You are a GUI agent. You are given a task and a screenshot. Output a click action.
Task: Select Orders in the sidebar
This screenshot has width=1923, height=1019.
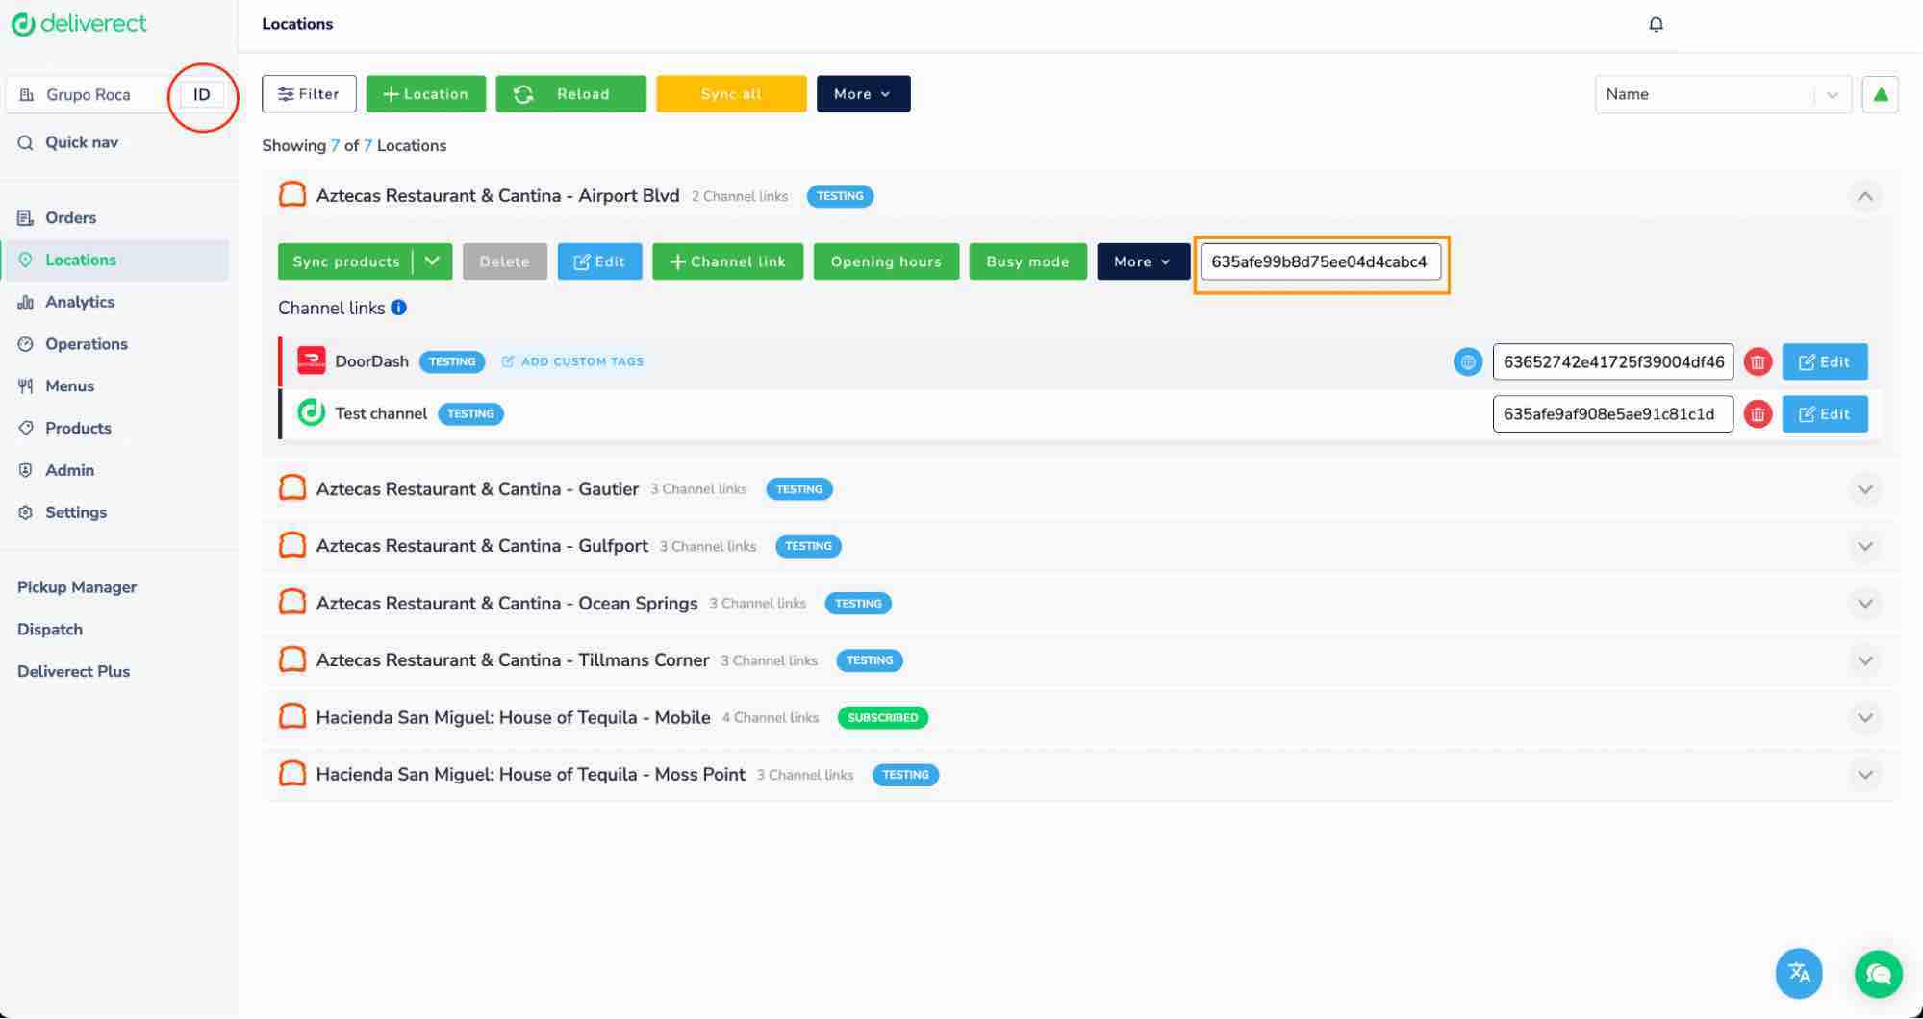[x=70, y=217]
